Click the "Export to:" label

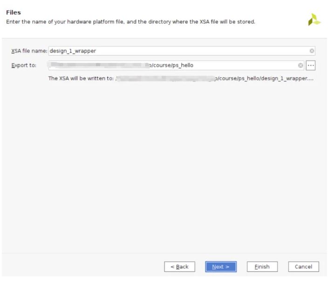24,65
